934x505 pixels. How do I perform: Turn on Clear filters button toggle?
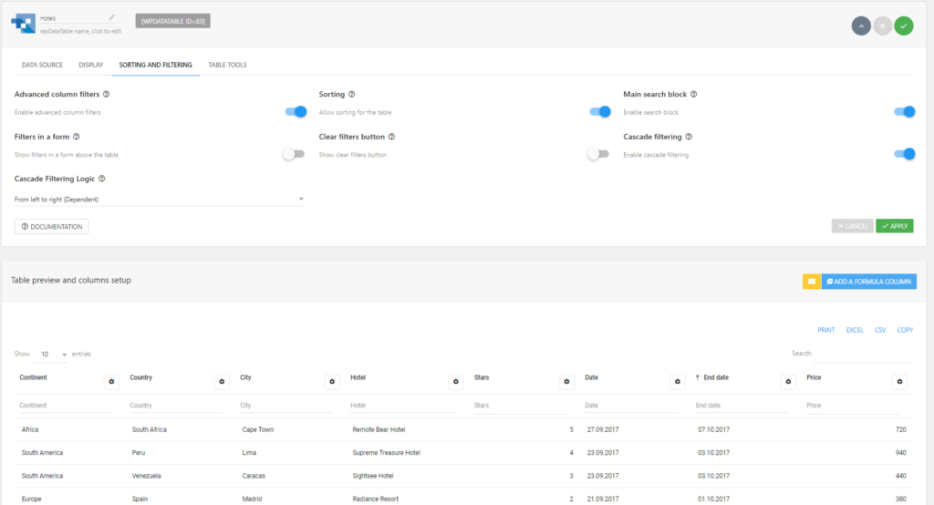(598, 154)
